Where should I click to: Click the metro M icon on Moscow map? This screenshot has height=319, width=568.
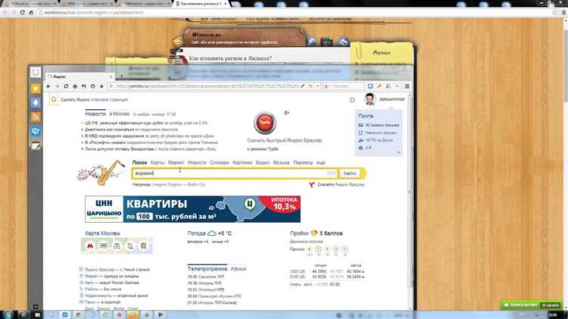(90, 246)
